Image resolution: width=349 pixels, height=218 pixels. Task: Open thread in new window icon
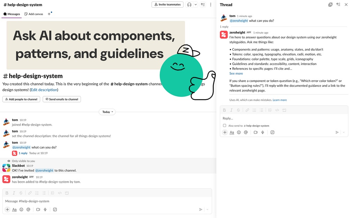331,5
